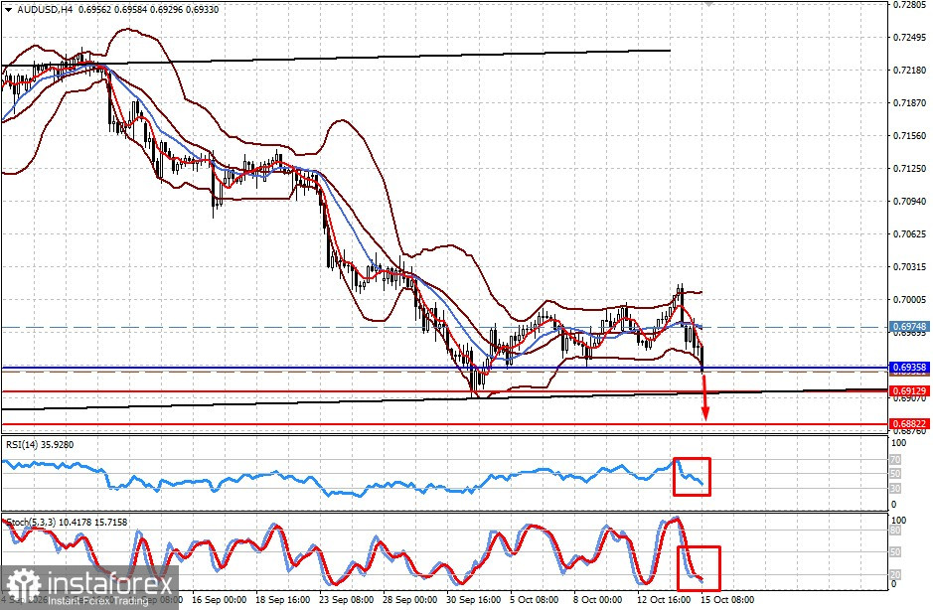
Task: Click the high price value 0.69584
Action: (x=128, y=10)
